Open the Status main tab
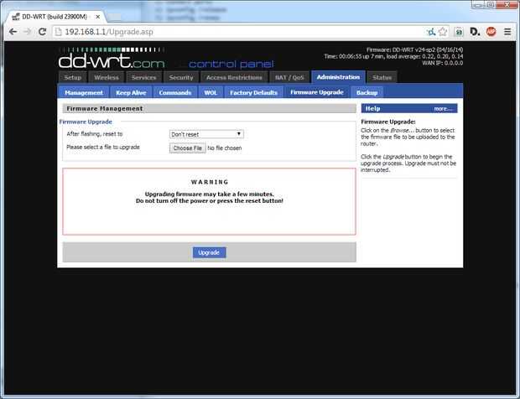The height and width of the screenshot is (399, 520). pyautogui.click(x=382, y=77)
